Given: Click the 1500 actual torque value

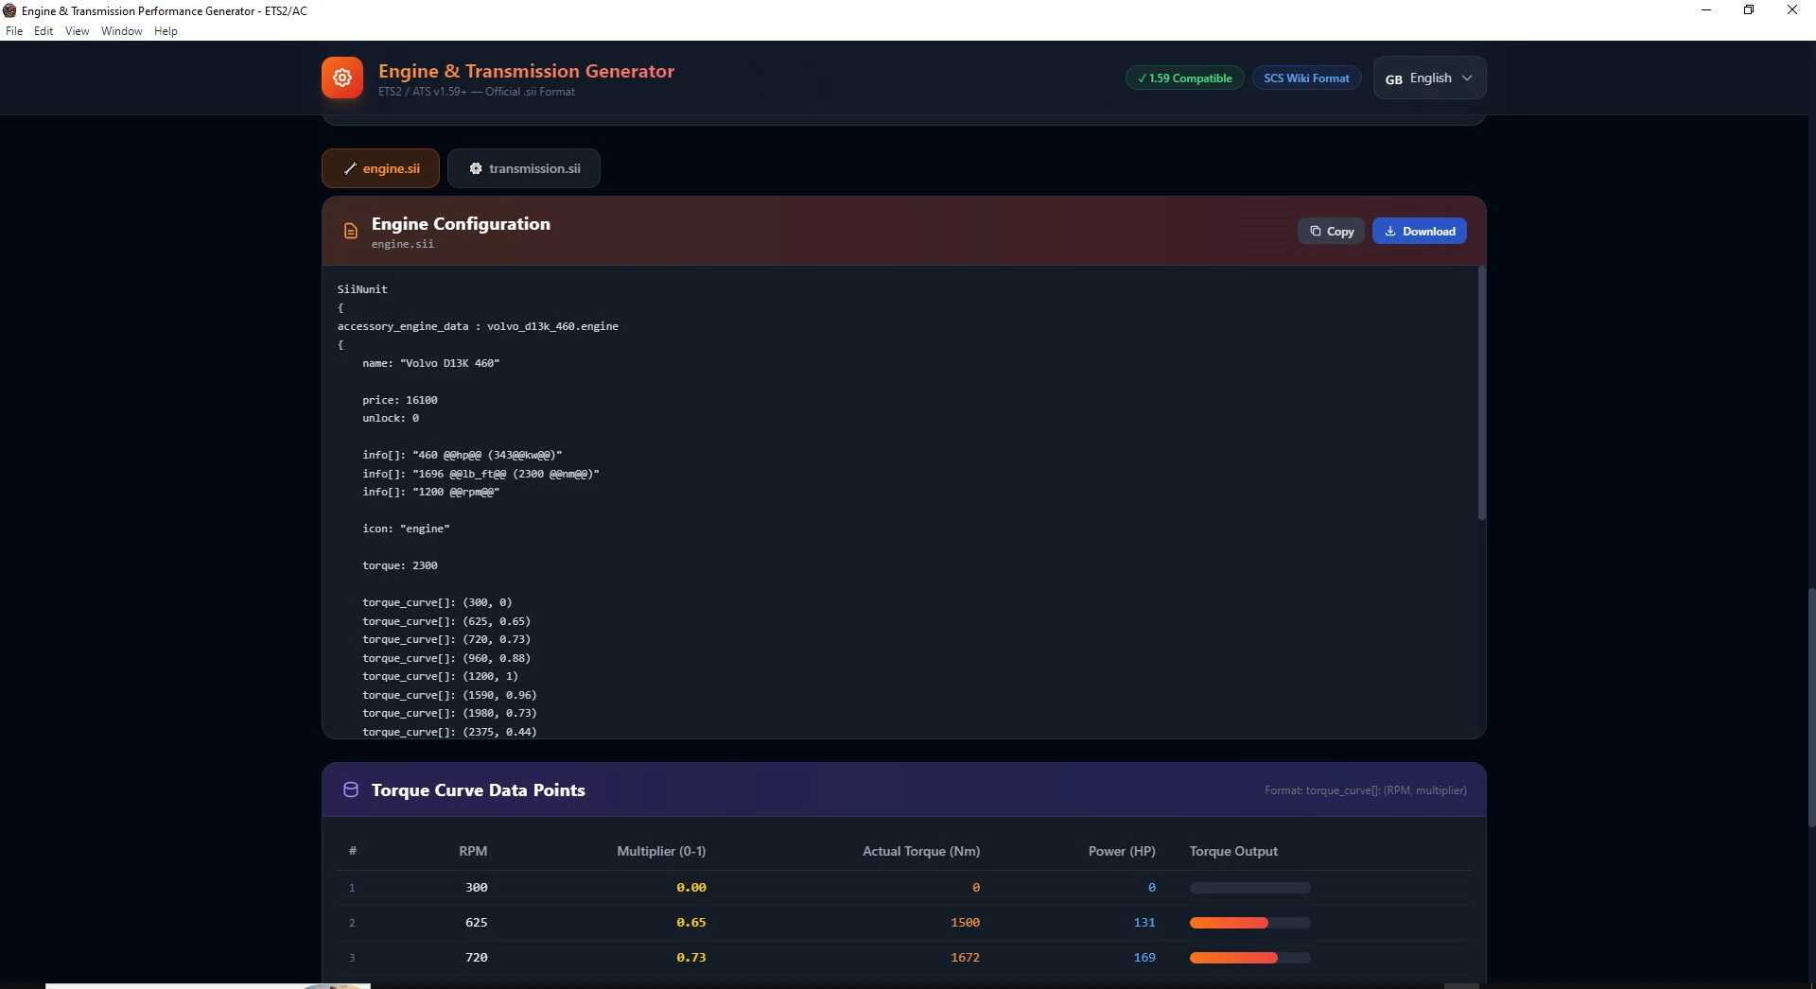Looking at the screenshot, I should [x=966, y=923].
